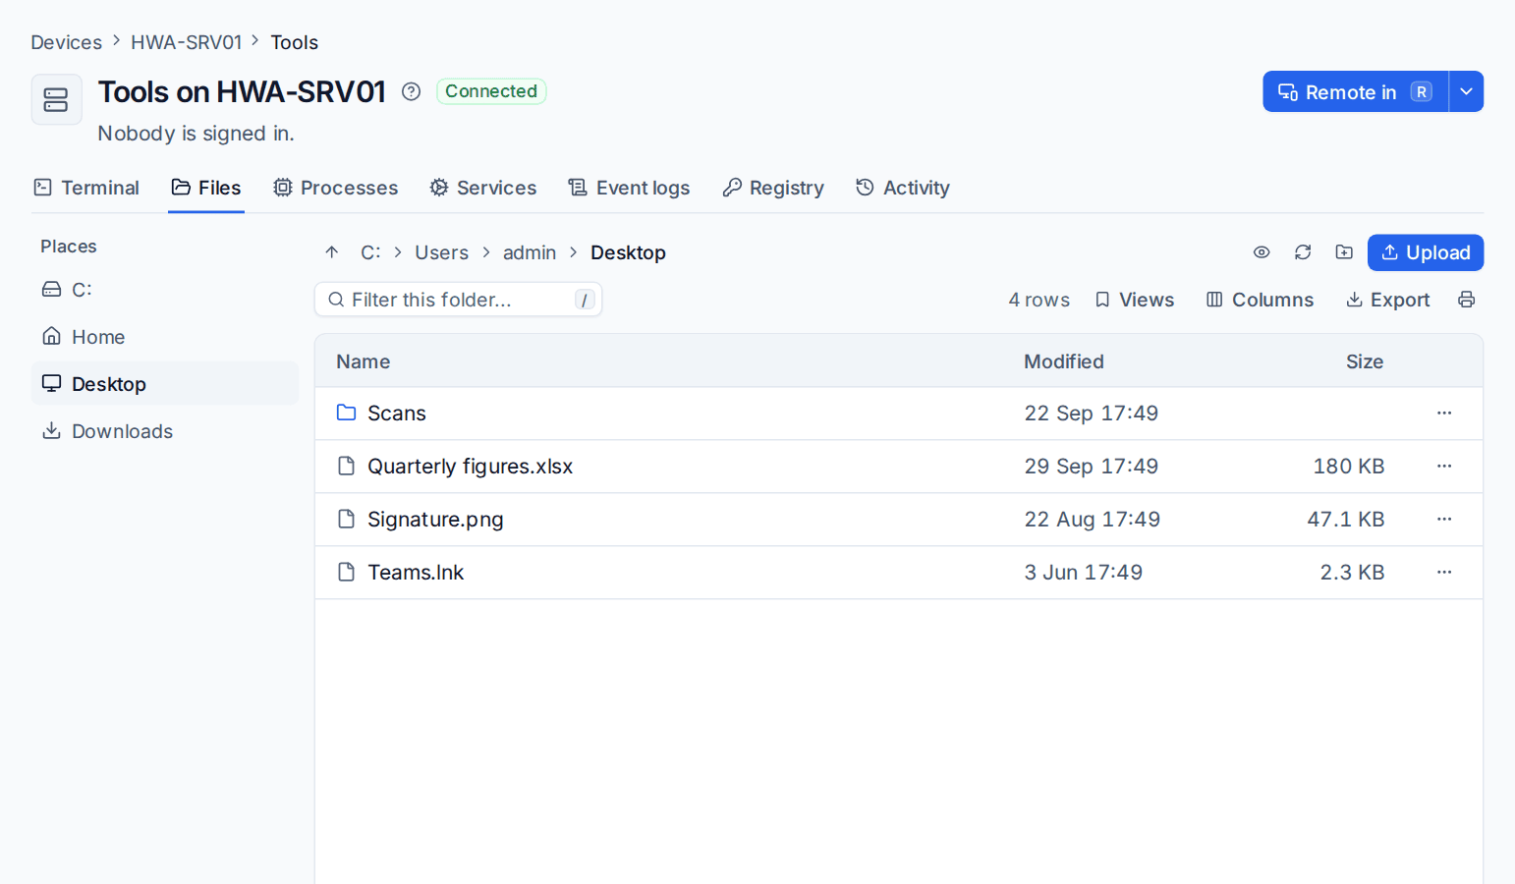Select Desktop in Places sidebar
Viewport: 1515px width, 884px height.
pos(165,383)
